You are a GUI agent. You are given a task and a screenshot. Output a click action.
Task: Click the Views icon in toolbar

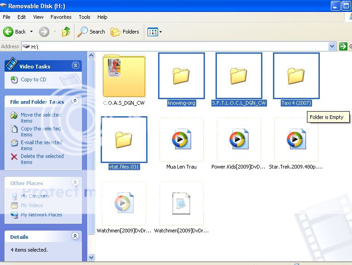(152, 32)
